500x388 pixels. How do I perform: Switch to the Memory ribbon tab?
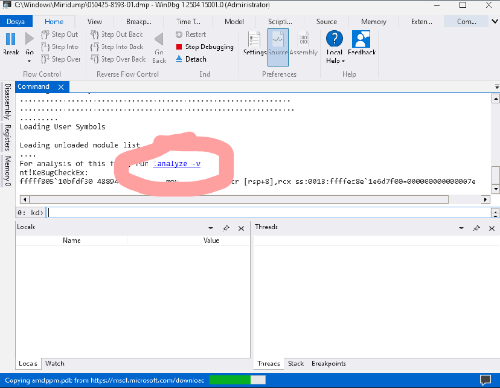point(373,22)
